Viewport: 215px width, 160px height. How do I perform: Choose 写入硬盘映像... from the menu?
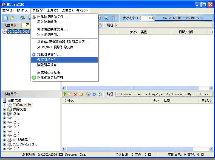click(64, 35)
